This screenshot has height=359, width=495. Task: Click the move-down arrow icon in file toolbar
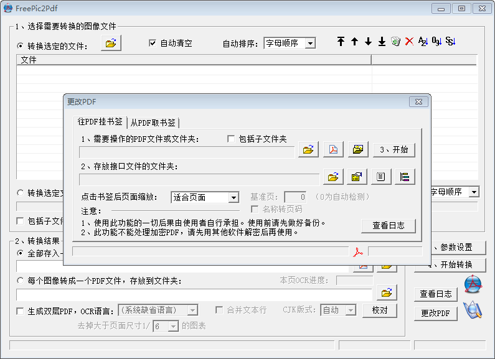tap(368, 42)
